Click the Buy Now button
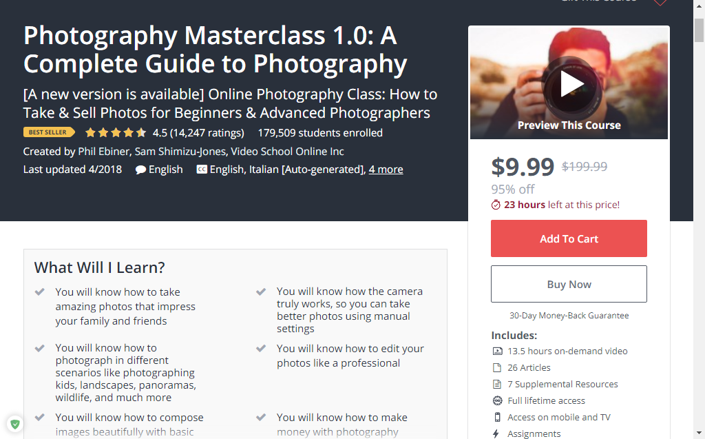This screenshot has width=705, height=439. 569,284
